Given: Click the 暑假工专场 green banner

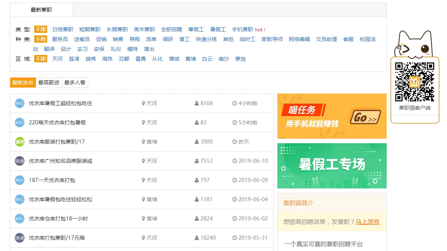Looking at the screenshot, I should click(x=332, y=165).
